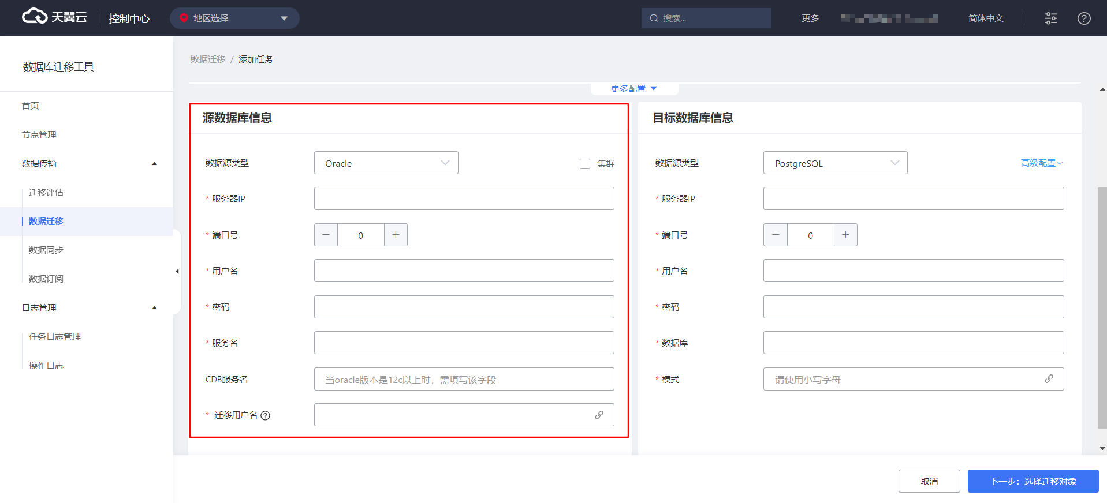Click the page vertical scrollbar thumb
Screen dimensions: 1107x503
1102,307
